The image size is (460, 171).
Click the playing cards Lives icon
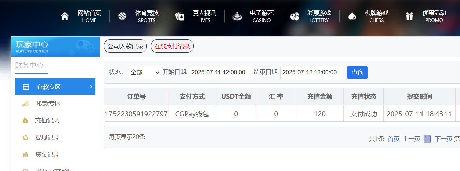coord(180,16)
